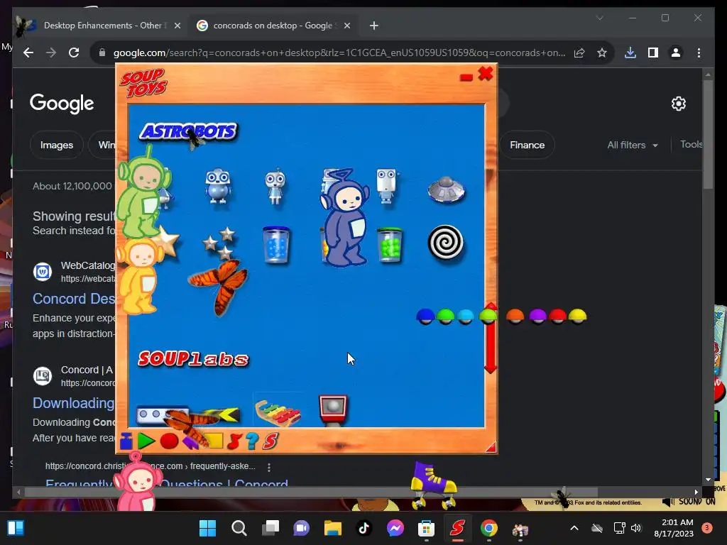The image size is (727, 545).
Task: Open taskbar Search
Action: 239,528
